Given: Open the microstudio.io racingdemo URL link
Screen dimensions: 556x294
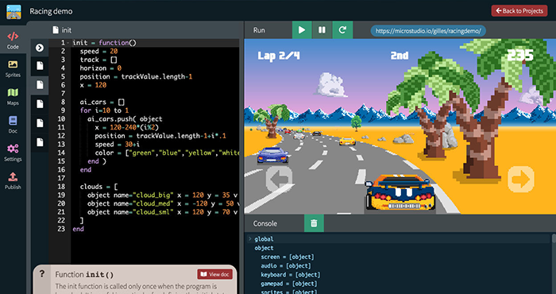Looking at the screenshot, I should click(x=428, y=31).
